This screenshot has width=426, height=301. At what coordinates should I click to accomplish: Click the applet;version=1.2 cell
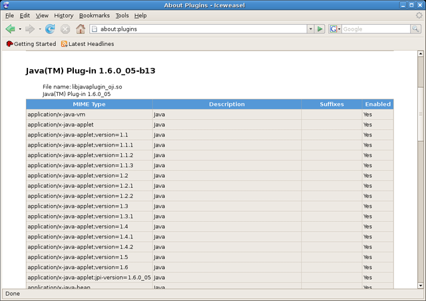pos(89,176)
